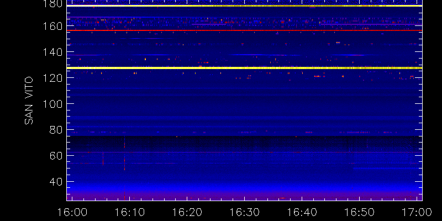Click the 100 frequency axis label
This screenshot has width=442, height=221.
[53, 104]
